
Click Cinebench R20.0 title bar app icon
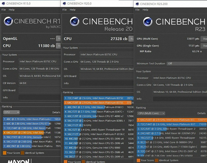click(x=64, y=4)
